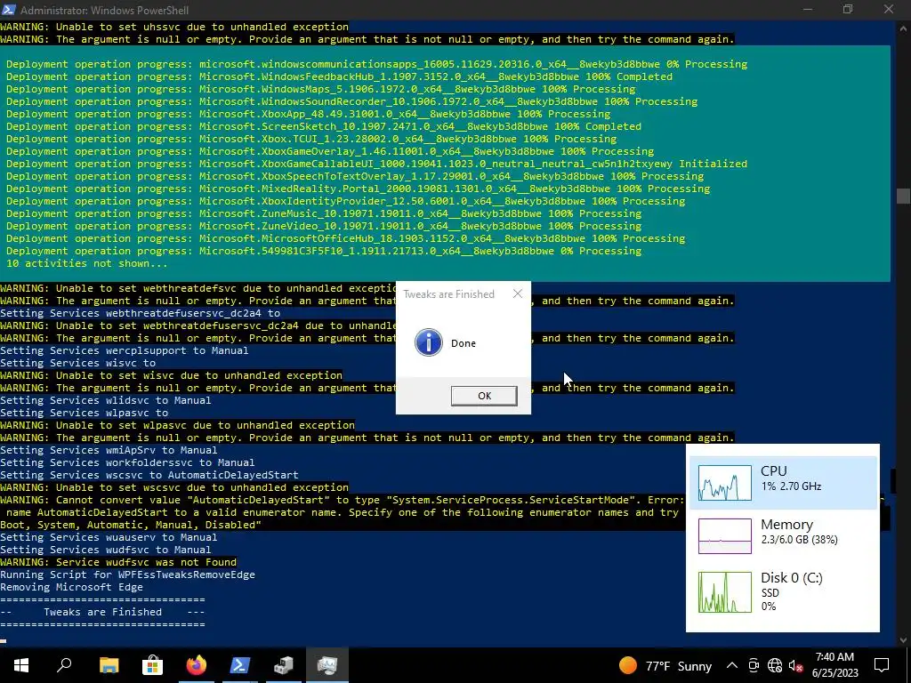
Task: Open the clock showing 7:40 AM
Action: [x=834, y=665]
